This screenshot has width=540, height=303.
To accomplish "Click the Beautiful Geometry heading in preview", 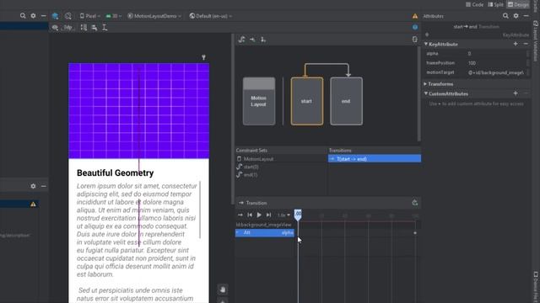I will click(115, 173).
